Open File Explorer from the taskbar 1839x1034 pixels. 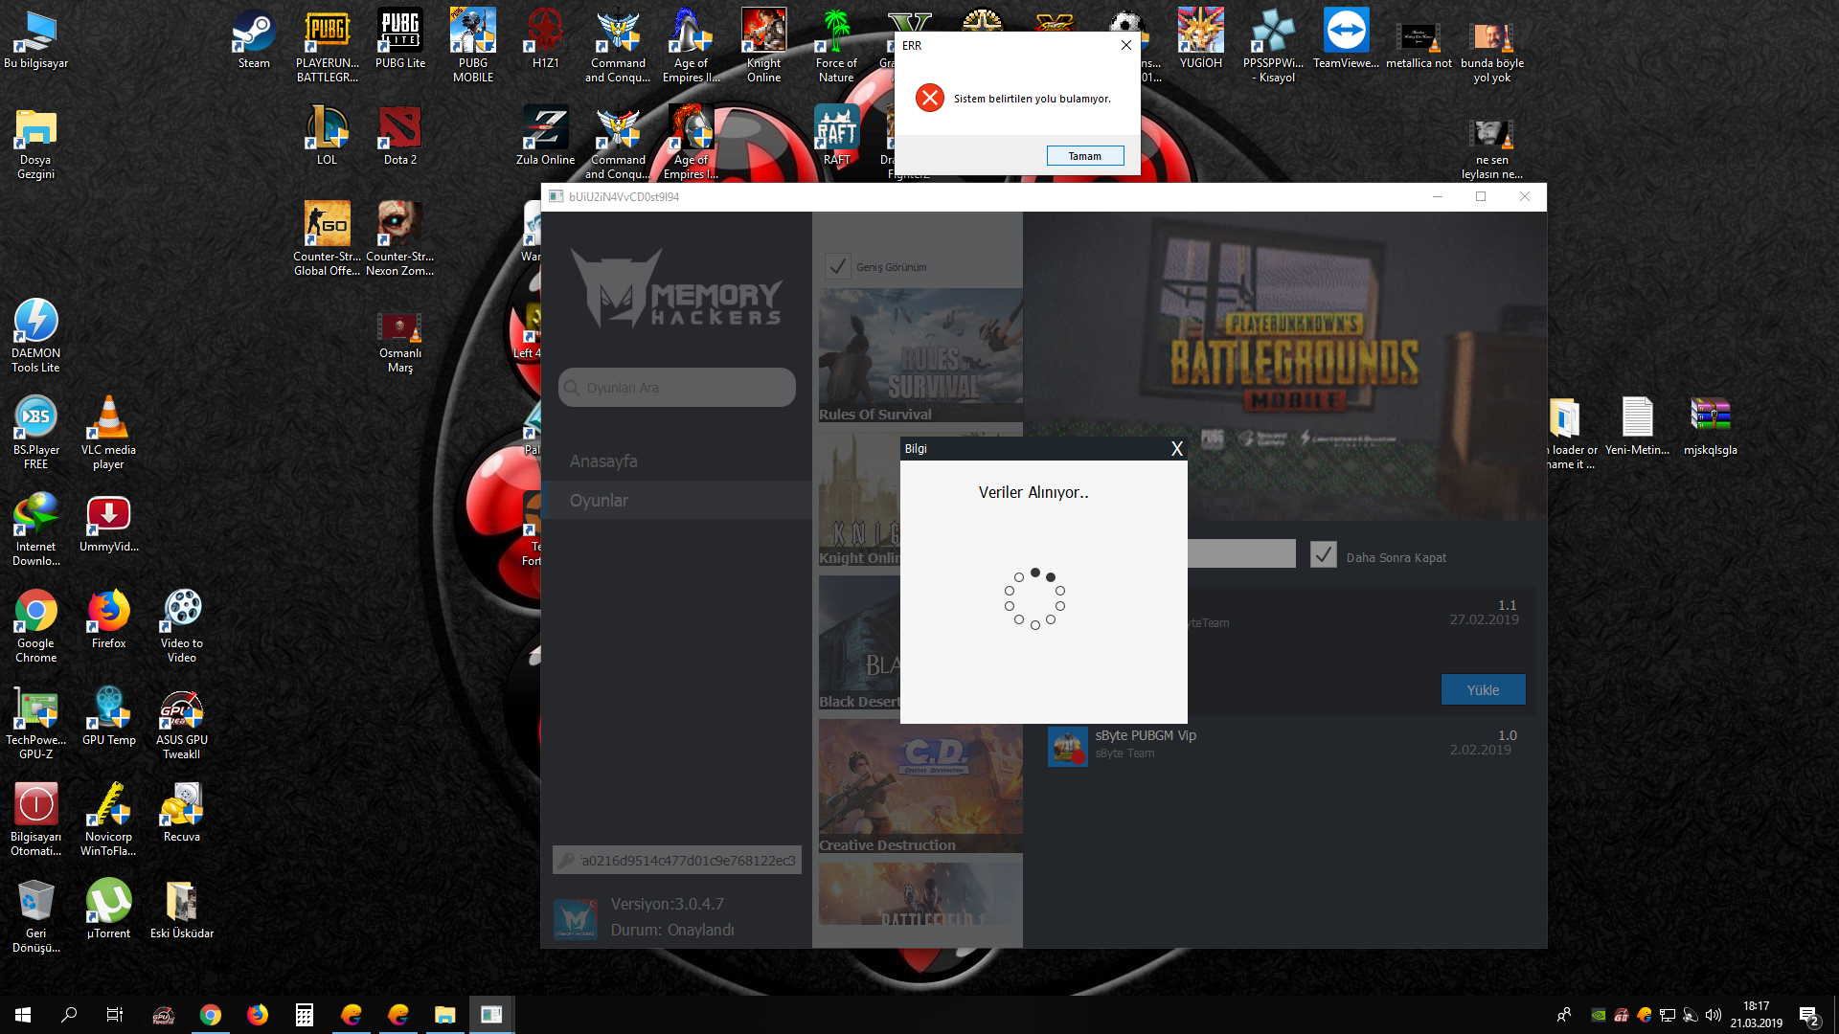(444, 1015)
